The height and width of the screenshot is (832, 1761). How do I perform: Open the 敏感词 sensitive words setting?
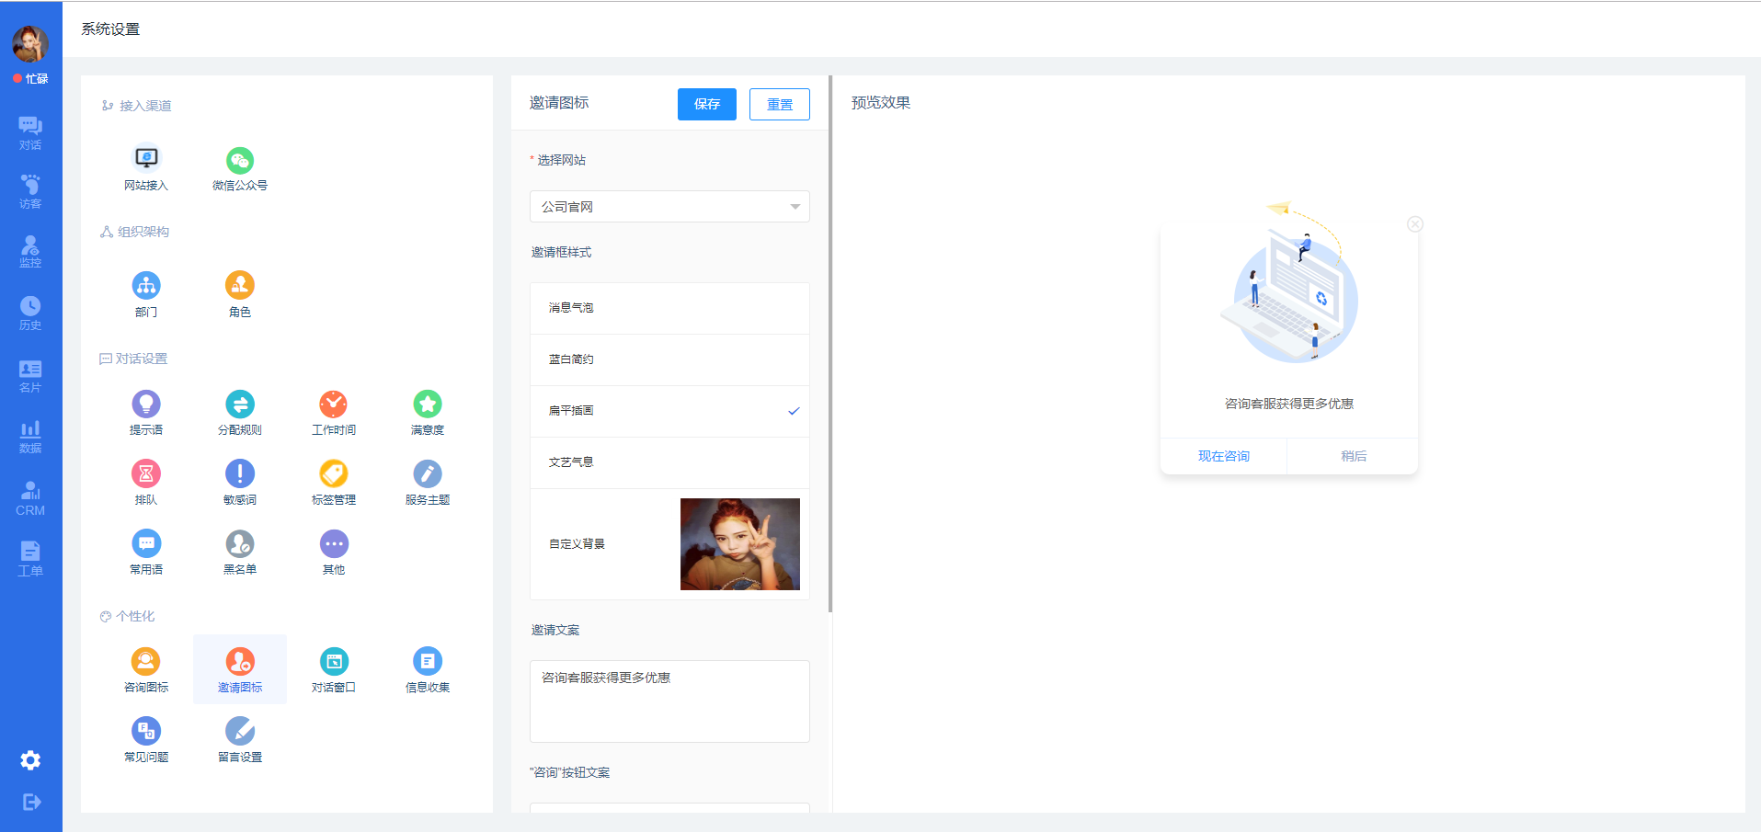tap(240, 483)
